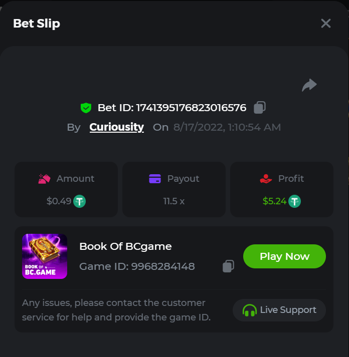Image resolution: width=349 pixels, height=357 pixels.
Task: Click the headset icon in Live Support
Action: [249, 310]
